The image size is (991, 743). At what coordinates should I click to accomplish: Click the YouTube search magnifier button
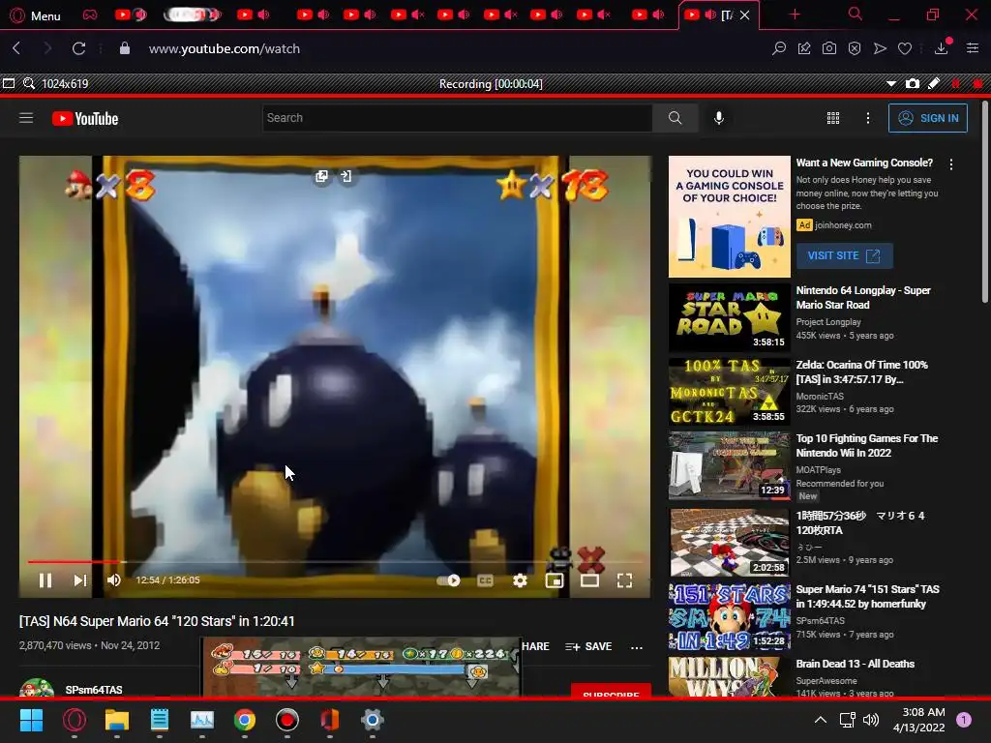[675, 118]
